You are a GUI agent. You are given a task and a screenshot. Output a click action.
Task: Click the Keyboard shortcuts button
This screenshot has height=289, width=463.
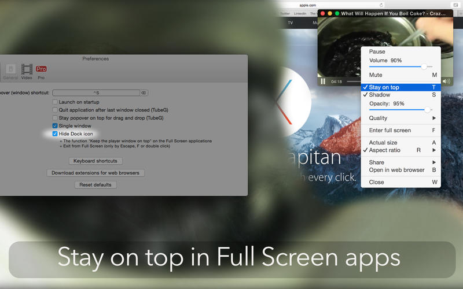click(95, 161)
